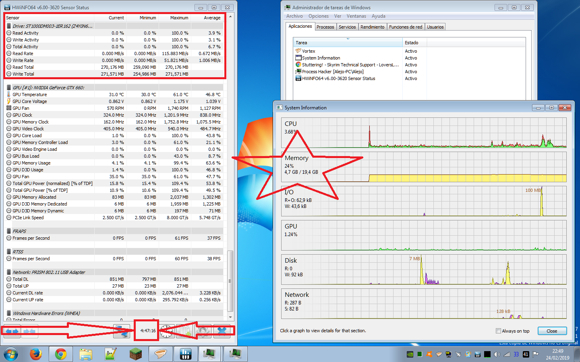Viewport: 580px width, 362px height.
Task: Click the collapse columns arrows button in HWiNFO
Action: tap(29, 331)
